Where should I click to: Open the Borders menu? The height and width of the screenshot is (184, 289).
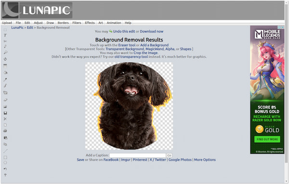63,23
